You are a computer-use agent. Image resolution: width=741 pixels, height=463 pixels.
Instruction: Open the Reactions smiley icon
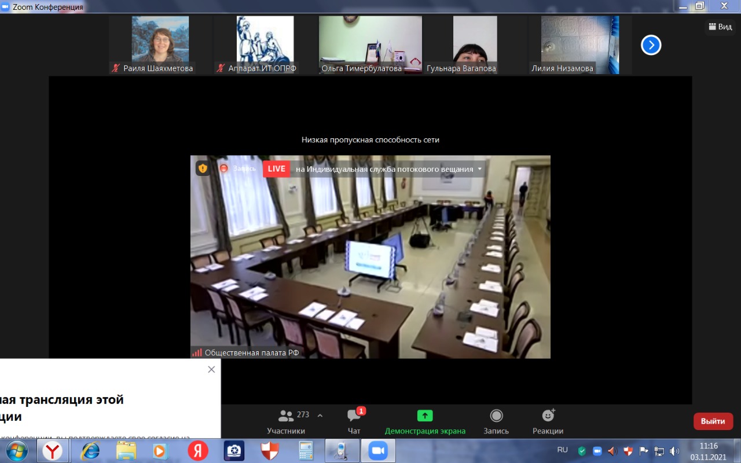pyautogui.click(x=548, y=416)
